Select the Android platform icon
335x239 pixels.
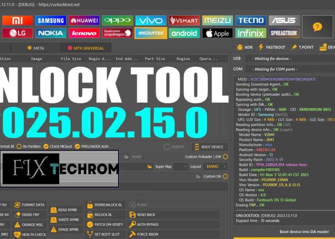(184, 33)
